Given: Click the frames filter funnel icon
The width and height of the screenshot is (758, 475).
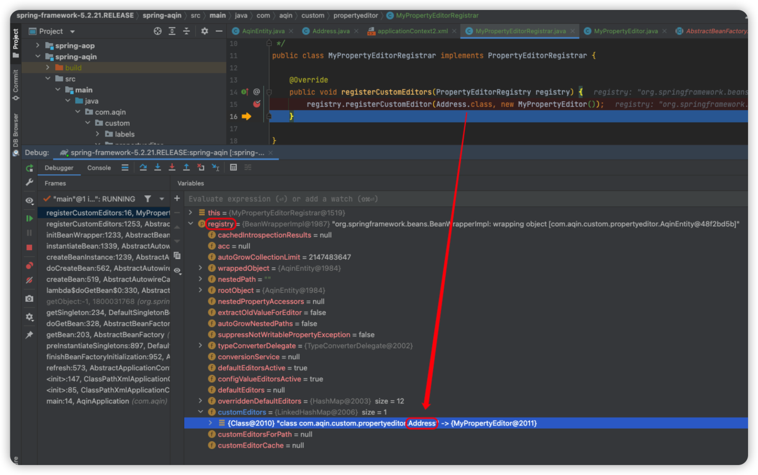Looking at the screenshot, I should point(148,199).
